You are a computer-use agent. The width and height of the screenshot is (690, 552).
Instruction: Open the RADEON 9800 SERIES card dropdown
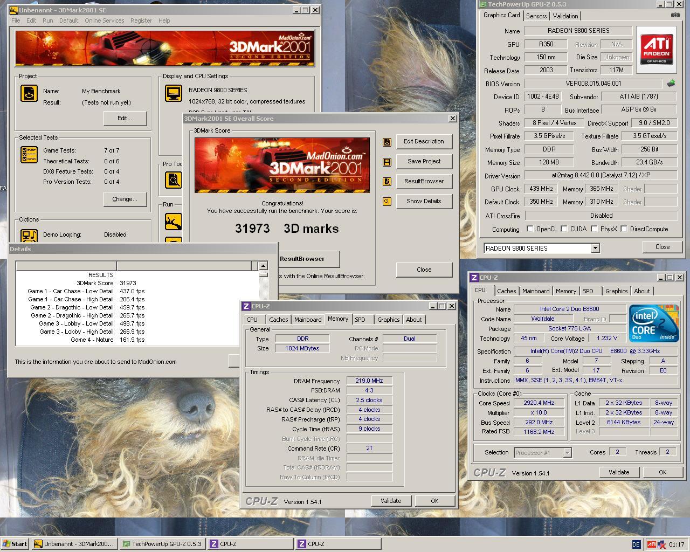click(595, 248)
